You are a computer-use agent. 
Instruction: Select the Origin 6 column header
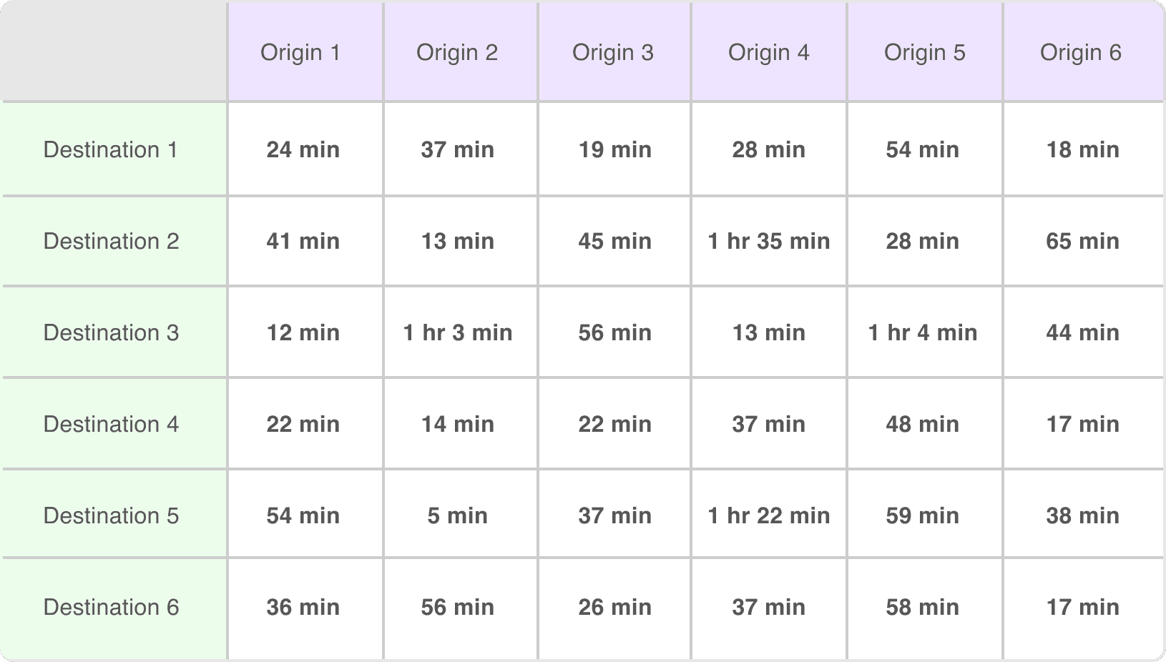(1081, 52)
